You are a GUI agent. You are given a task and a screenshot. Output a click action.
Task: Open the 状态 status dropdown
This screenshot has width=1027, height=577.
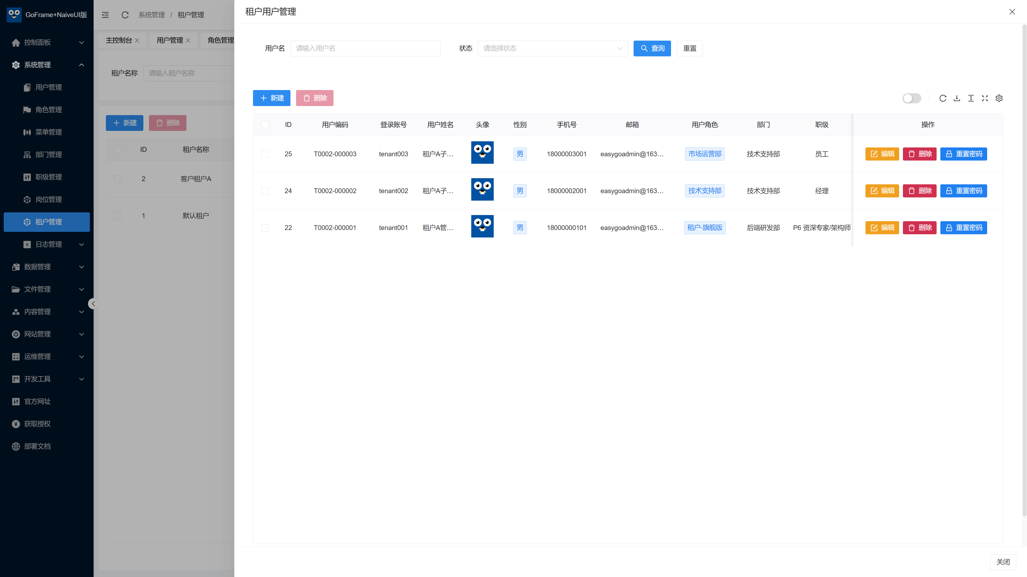tap(553, 48)
